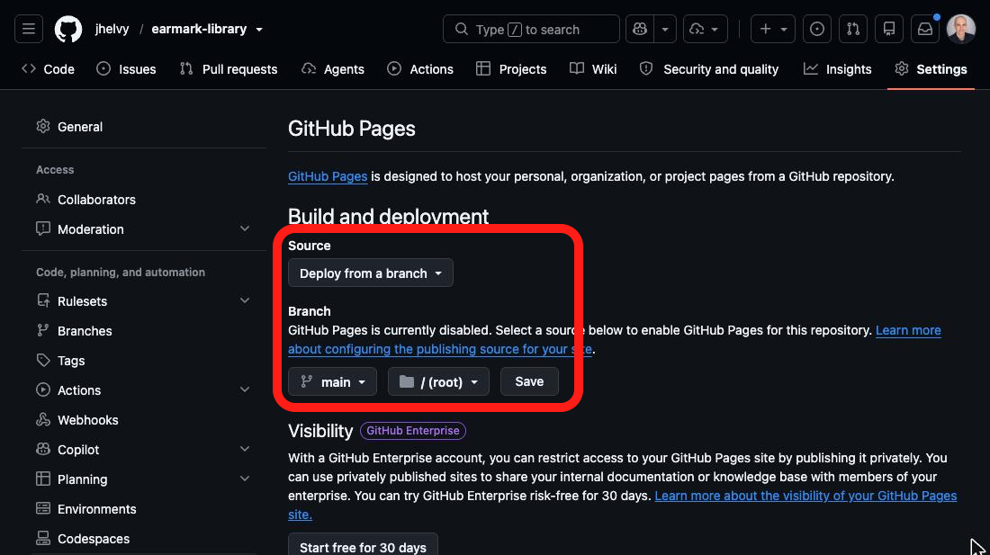Expand the sidebar Actions section chevron
990x555 pixels.
pyautogui.click(x=244, y=389)
